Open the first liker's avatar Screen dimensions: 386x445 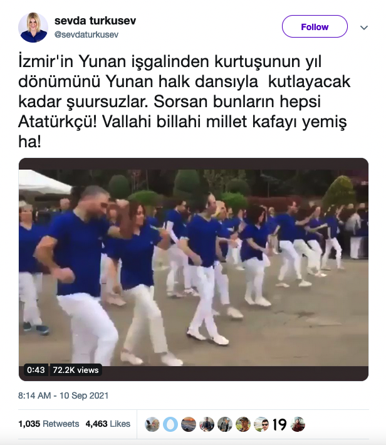pos(152,424)
